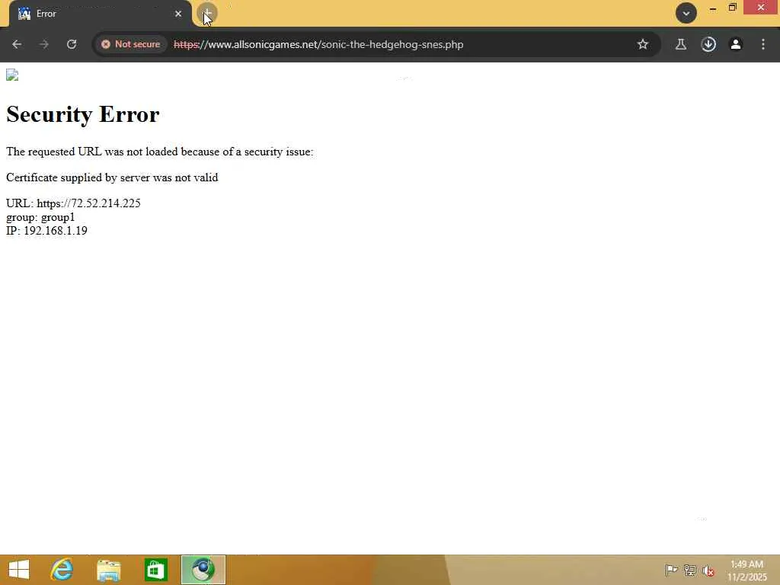Open the Chrome three-dot menu
Viewport: 780px width, 585px height.
tap(763, 44)
